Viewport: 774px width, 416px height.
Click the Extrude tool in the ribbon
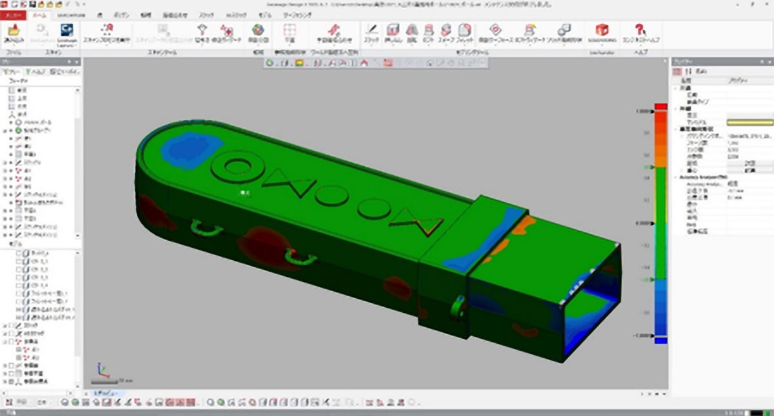click(x=392, y=30)
